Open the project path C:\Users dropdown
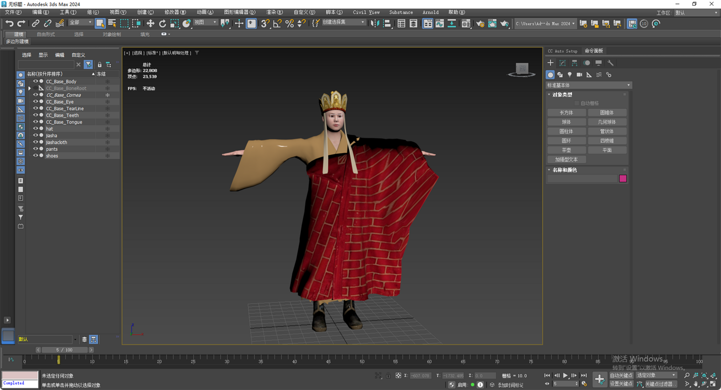The height and width of the screenshot is (390, 721). click(x=545, y=23)
